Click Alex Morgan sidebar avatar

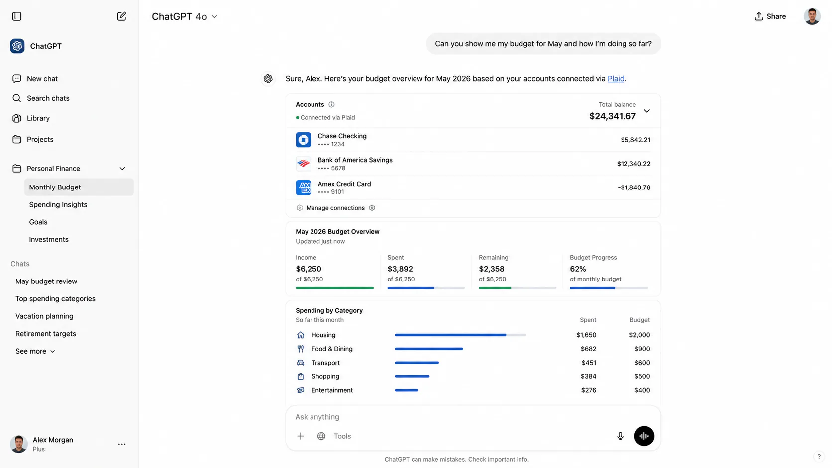[x=19, y=444]
